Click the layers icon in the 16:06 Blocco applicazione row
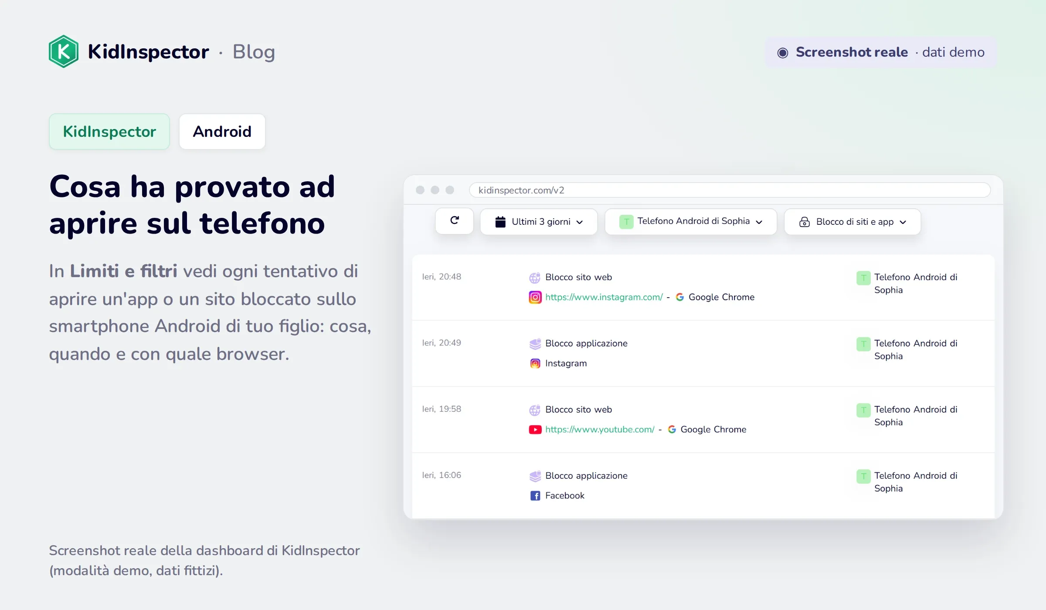The height and width of the screenshot is (610, 1046). [x=535, y=476]
